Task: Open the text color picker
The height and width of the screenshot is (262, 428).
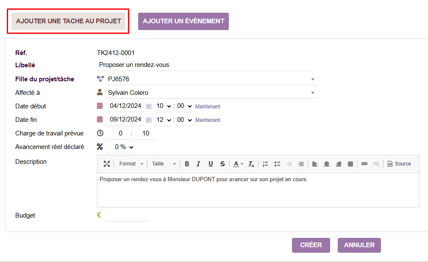Action: point(238,164)
